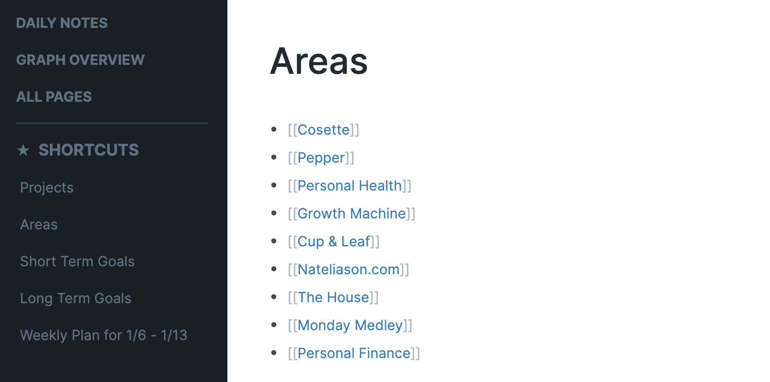Follow the Nateliason.com page link
The width and height of the screenshot is (770, 382).
click(349, 269)
